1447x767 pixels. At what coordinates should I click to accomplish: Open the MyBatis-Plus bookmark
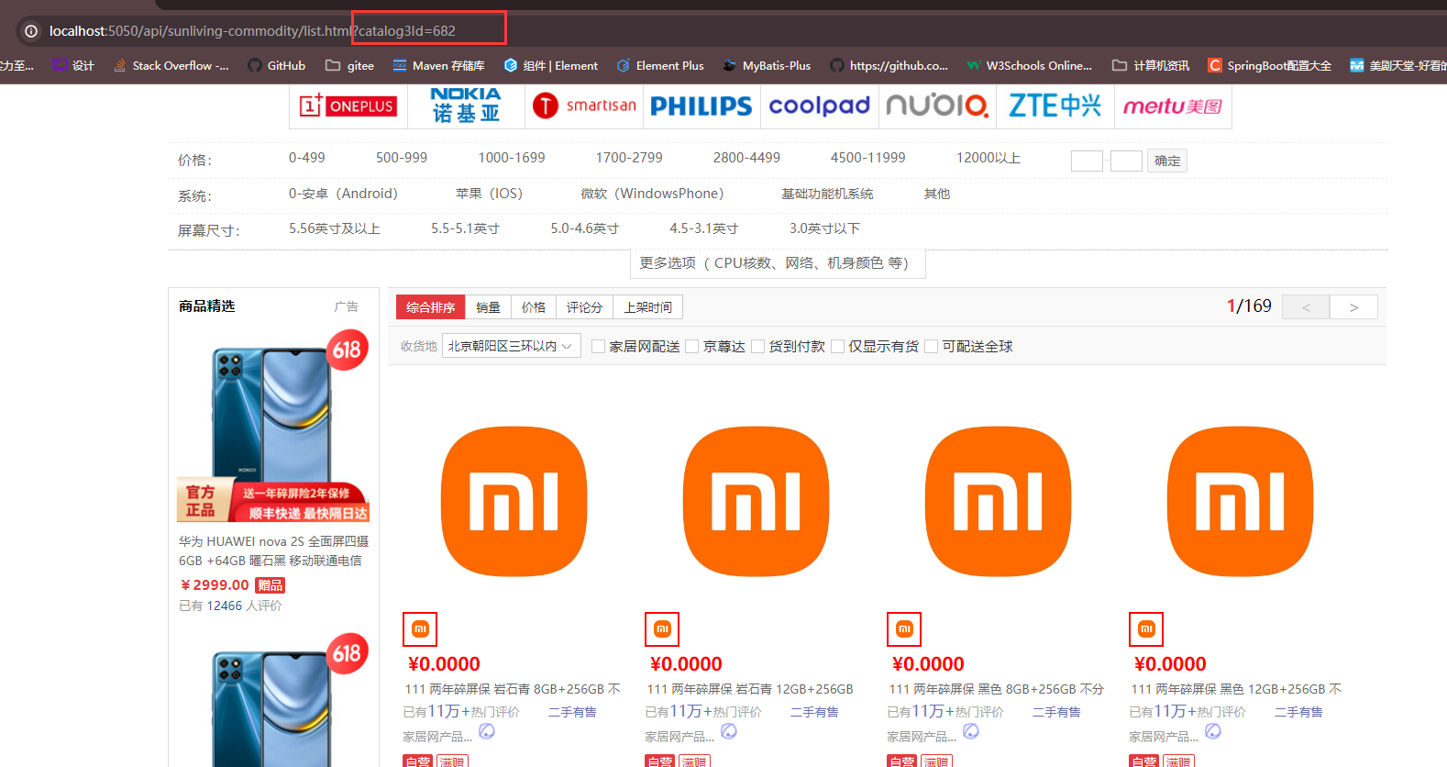click(x=767, y=65)
